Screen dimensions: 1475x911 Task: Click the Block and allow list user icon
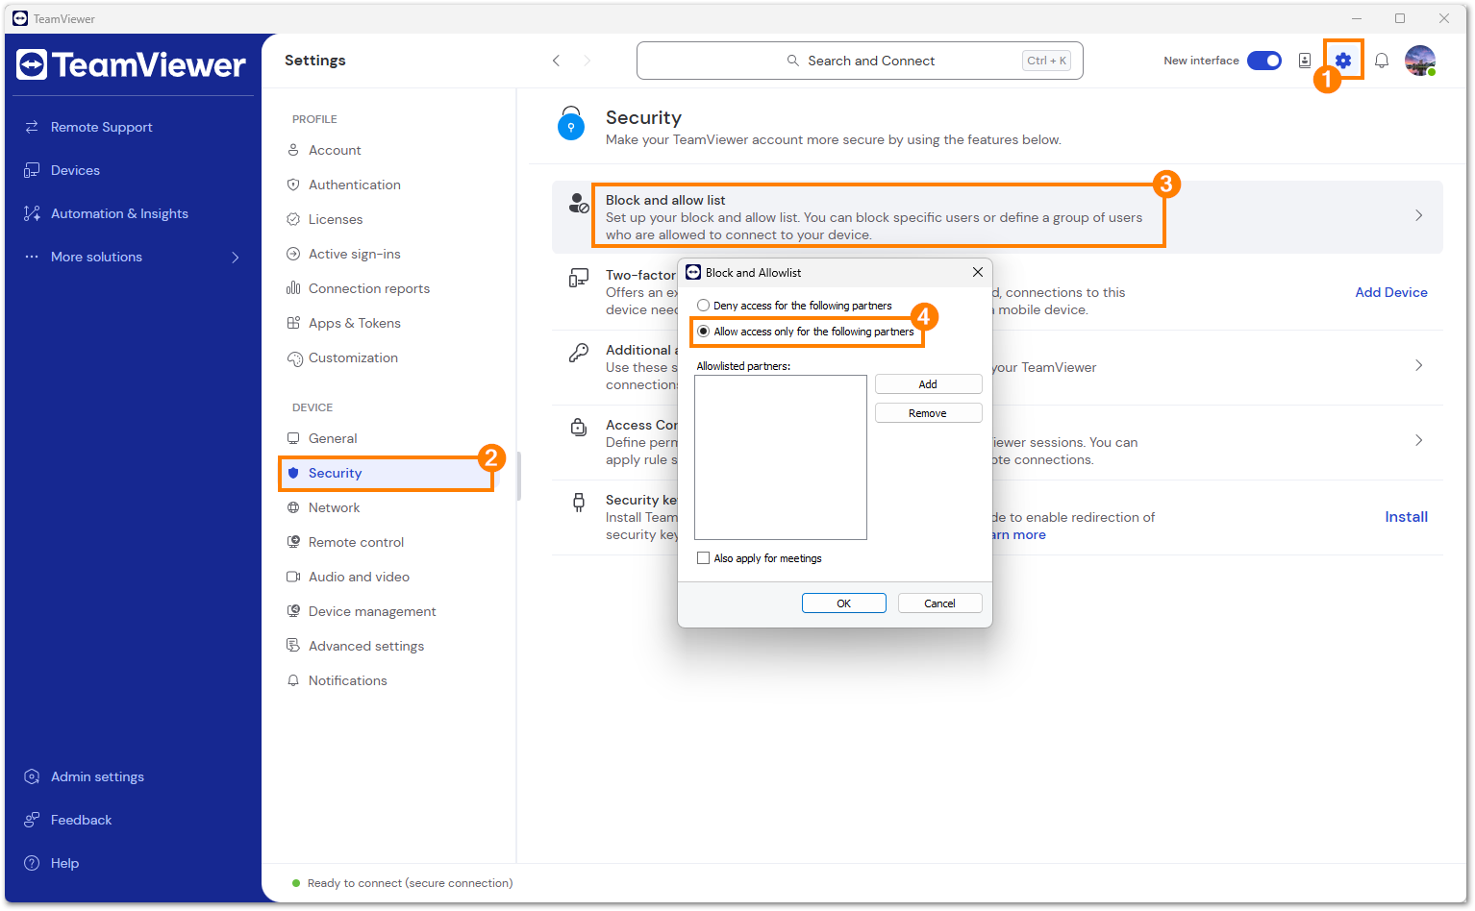(x=579, y=203)
